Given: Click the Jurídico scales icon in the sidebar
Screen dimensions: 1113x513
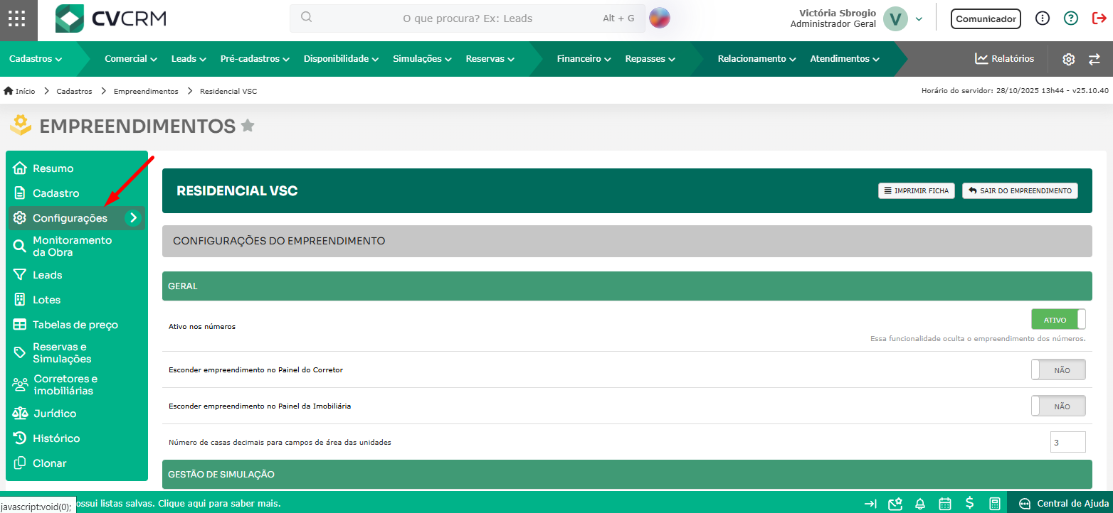Looking at the screenshot, I should [20, 414].
